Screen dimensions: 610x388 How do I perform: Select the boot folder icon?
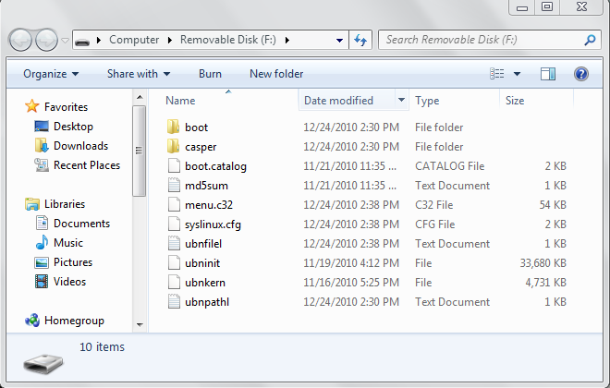pos(174,127)
